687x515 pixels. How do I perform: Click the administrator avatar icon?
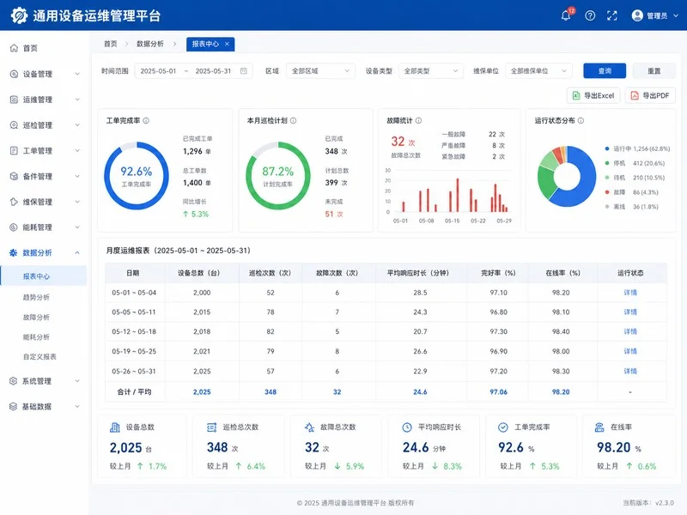[x=637, y=15]
